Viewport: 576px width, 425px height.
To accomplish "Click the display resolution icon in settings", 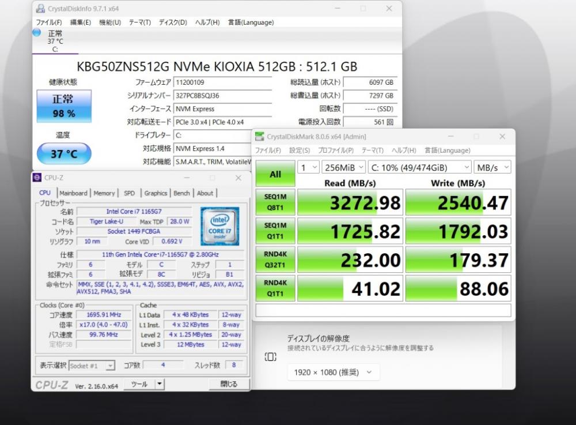I will 270,356.
